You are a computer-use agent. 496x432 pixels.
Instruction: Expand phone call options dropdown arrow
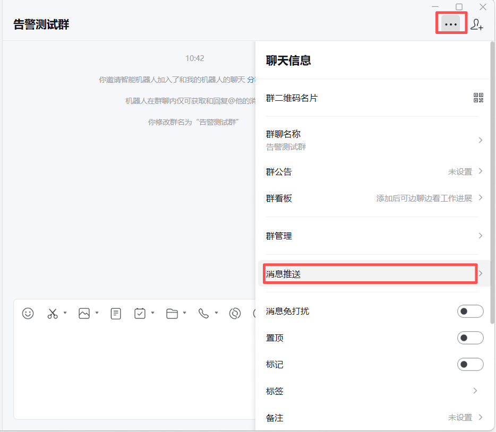coord(216,313)
